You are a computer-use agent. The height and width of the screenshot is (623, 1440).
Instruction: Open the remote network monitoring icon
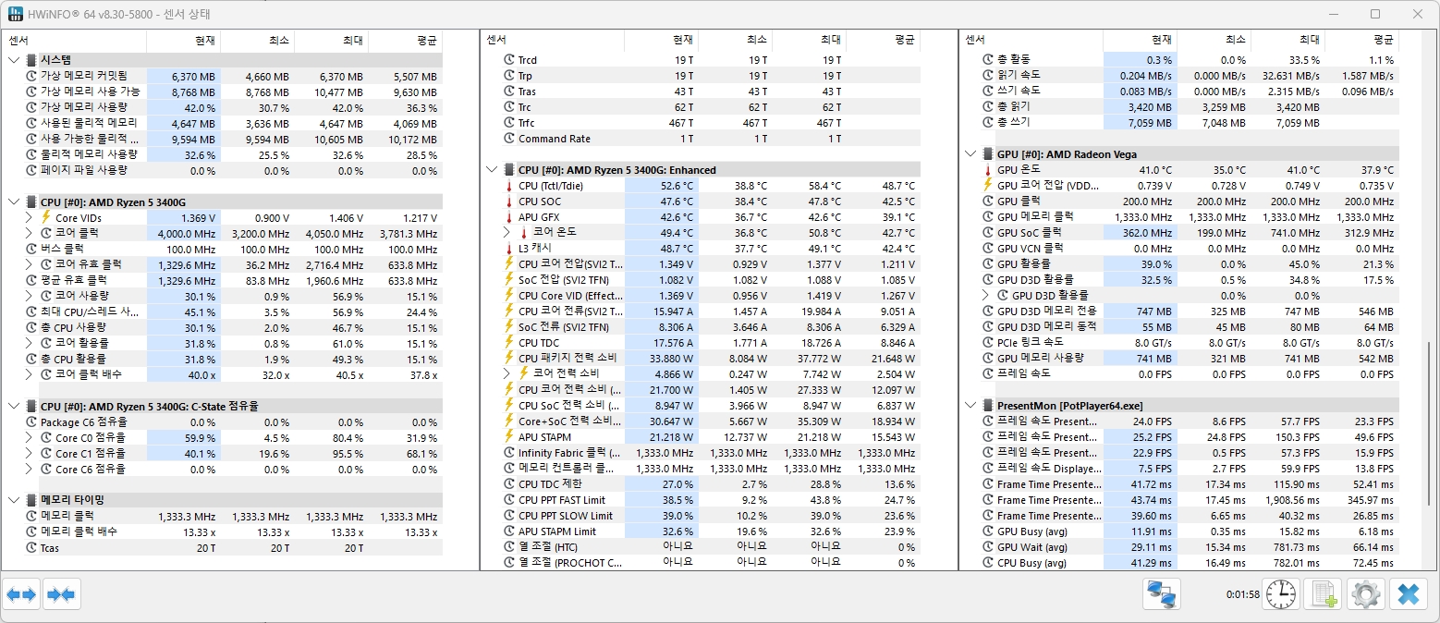(1161, 594)
